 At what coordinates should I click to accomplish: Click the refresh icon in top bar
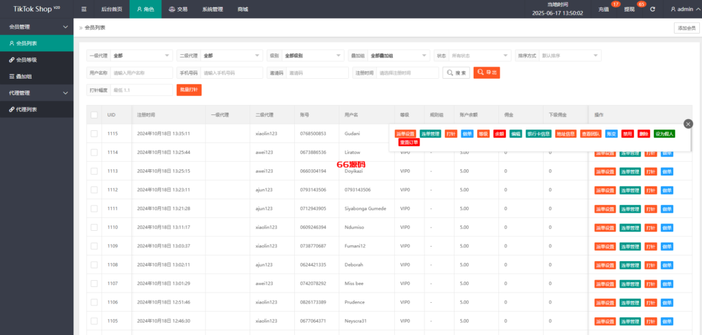click(x=653, y=9)
